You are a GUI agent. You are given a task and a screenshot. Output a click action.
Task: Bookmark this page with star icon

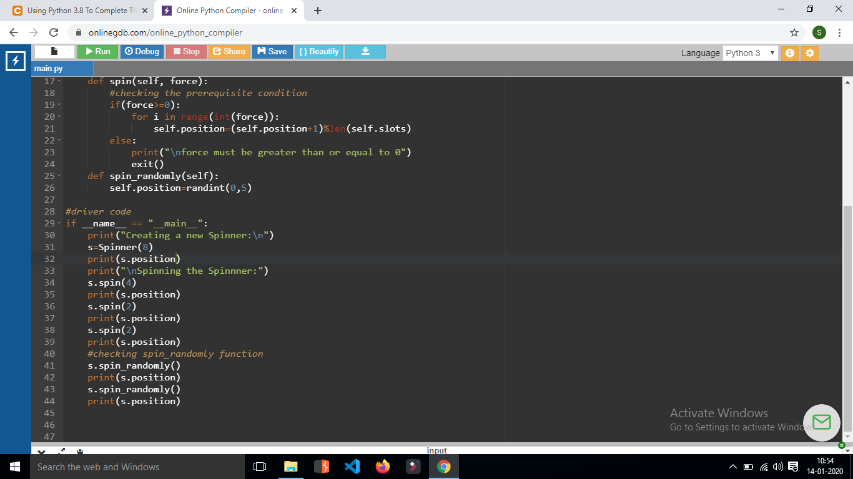(794, 32)
